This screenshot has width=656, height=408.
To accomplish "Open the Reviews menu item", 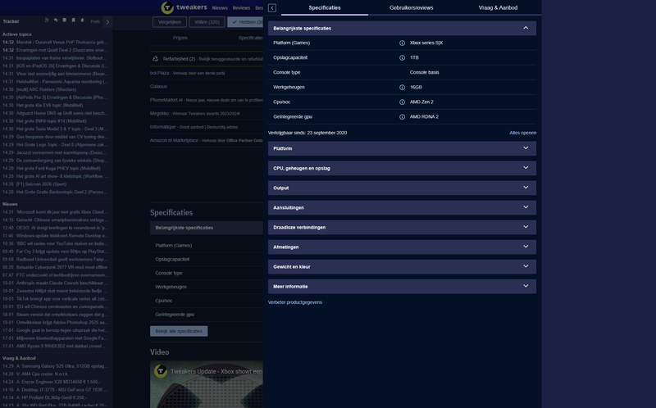I will tap(241, 8).
